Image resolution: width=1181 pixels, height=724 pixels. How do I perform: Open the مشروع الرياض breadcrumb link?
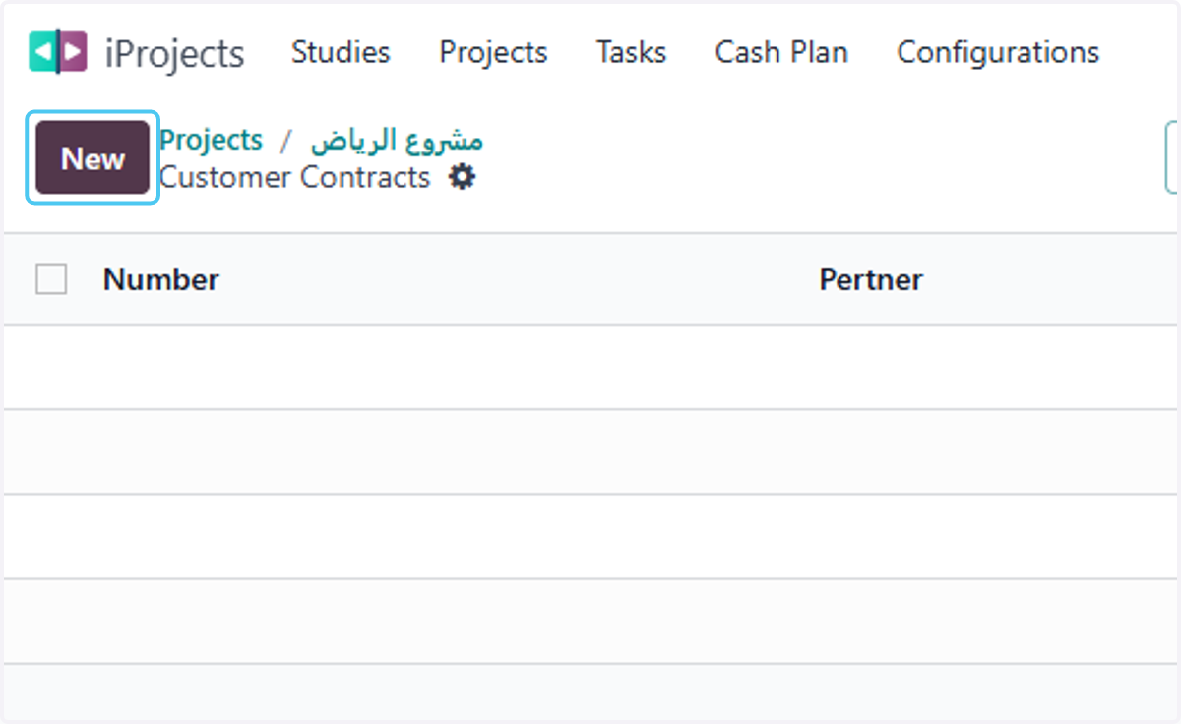tap(397, 141)
